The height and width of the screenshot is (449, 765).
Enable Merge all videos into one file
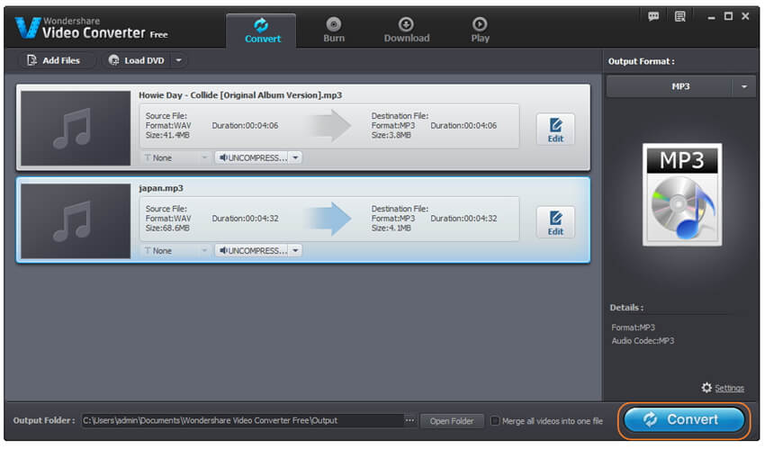pyautogui.click(x=495, y=421)
